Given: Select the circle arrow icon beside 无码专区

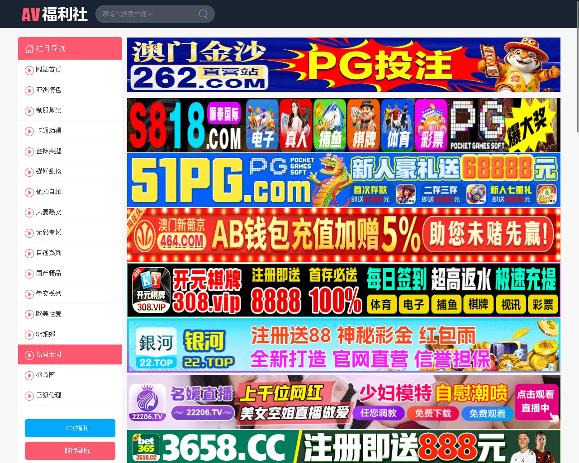Looking at the screenshot, I should 29,233.
